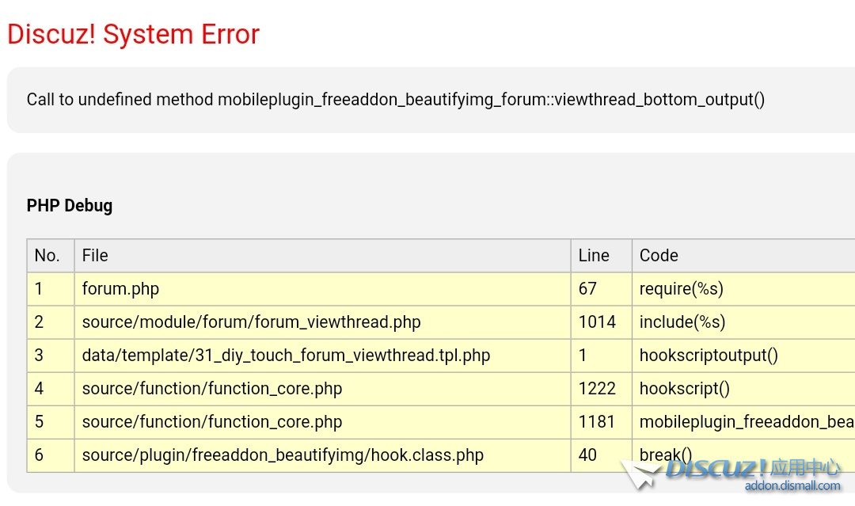Click the 'require(%s)' code cell
Viewport: 855px width, 506px height.
tap(743, 289)
